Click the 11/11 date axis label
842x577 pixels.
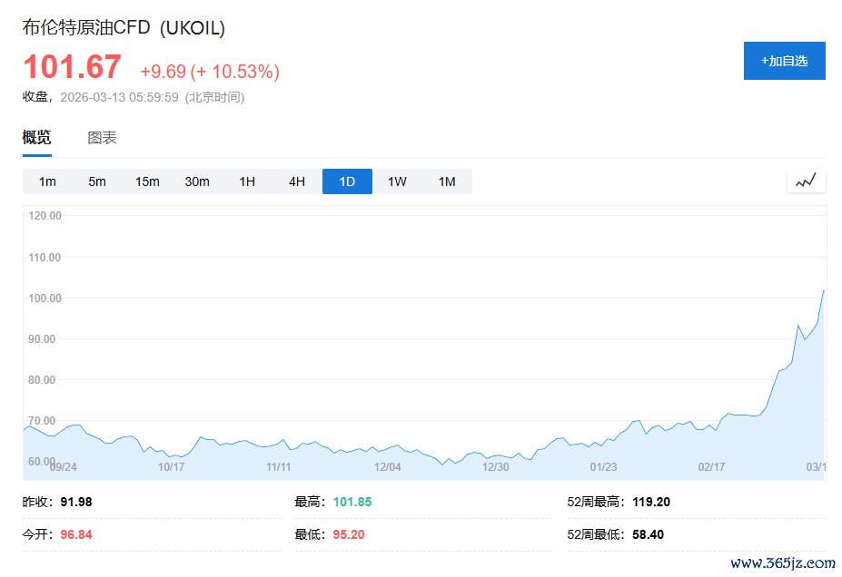279,467
